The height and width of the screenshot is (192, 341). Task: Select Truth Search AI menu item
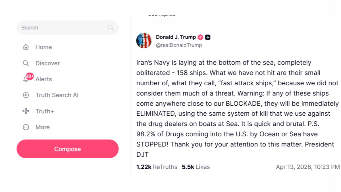[57, 95]
